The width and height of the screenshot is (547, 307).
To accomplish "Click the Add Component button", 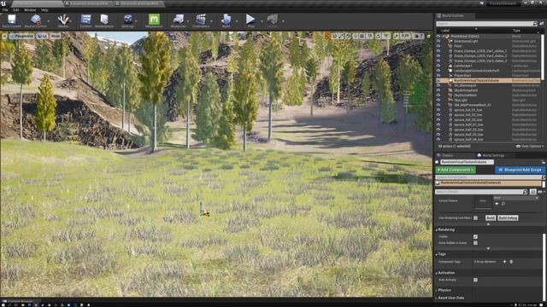I will [x=456, y=170].
